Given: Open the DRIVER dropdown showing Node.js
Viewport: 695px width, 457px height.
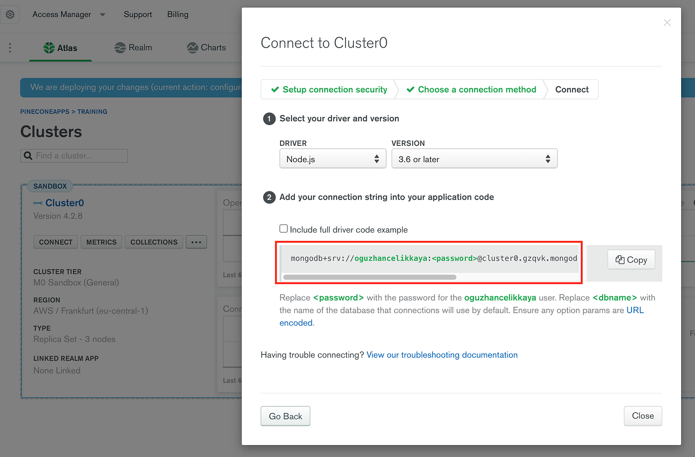Looking at the screenshot, I should 333,158.
